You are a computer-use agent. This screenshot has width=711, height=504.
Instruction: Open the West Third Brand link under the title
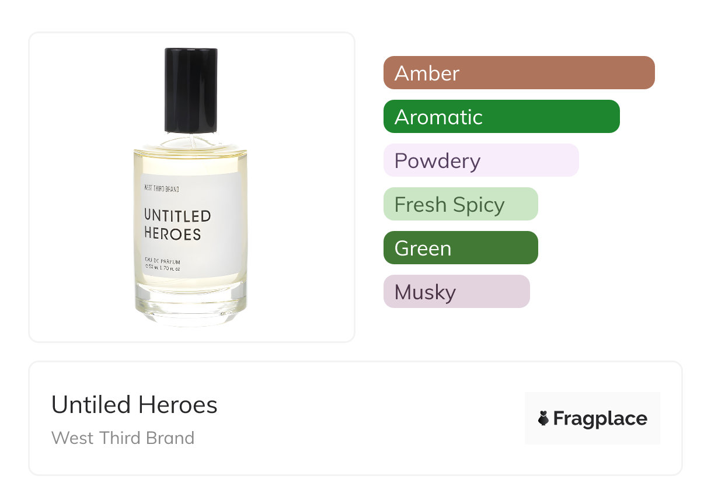pyautogui.click(x=123, y=438)
